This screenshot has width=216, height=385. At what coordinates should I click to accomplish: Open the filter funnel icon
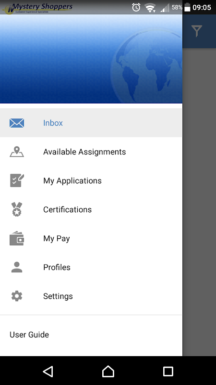click(x=197, y=31)
